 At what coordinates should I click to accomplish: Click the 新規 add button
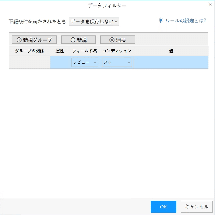click(x=78, y=40)
